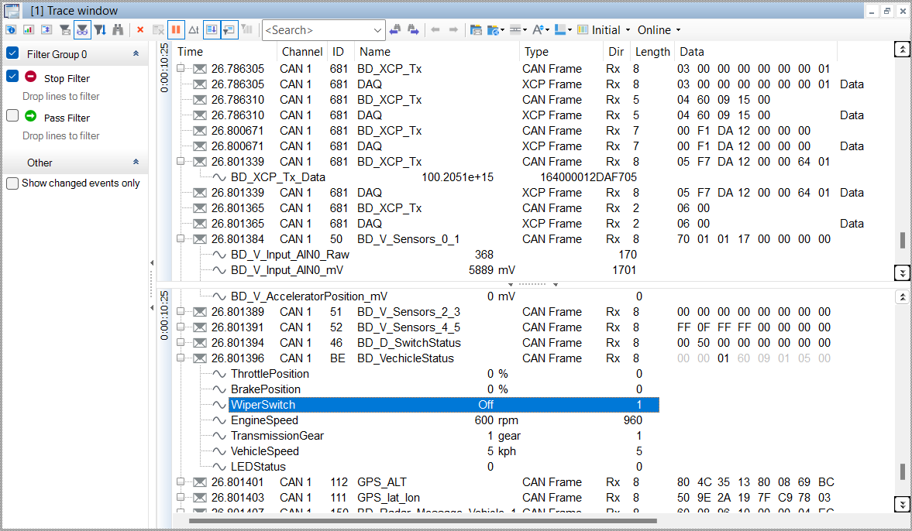
Task: Collapse the BD_V_Sensors_0_1 message row
Action: (x=181, y=238)
